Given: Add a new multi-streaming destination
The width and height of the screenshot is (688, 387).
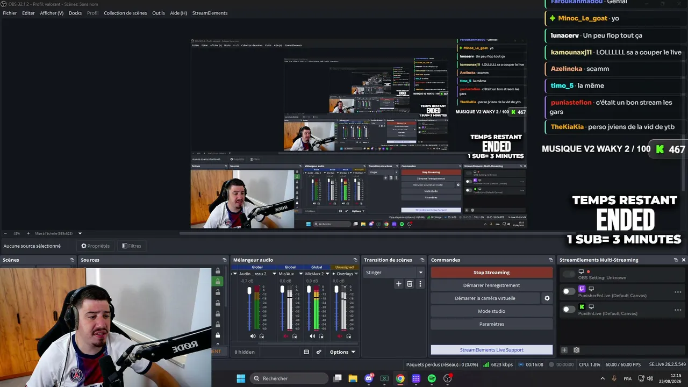Looking at the screenshot, I should pos(564,350).
